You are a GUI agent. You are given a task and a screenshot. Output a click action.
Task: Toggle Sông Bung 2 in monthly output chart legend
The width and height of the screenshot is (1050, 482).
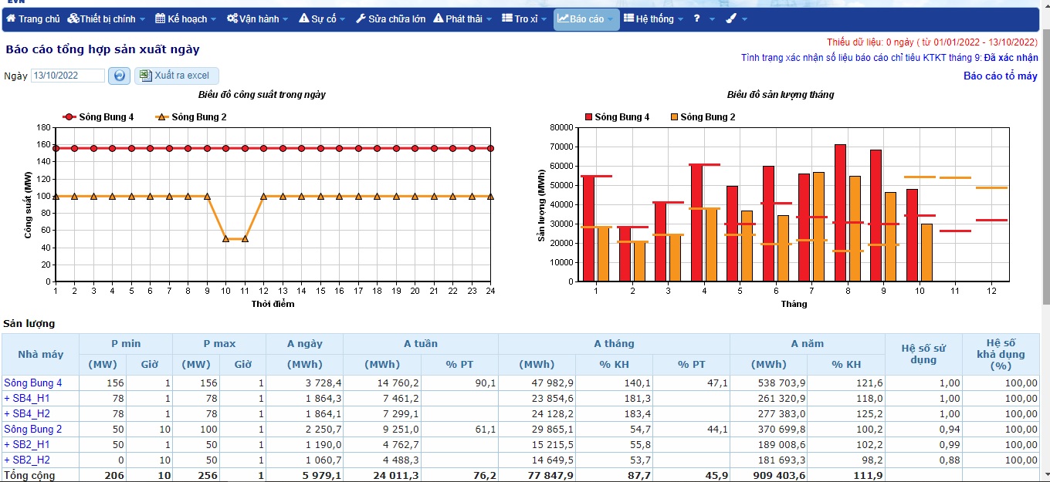coord(703,117)
